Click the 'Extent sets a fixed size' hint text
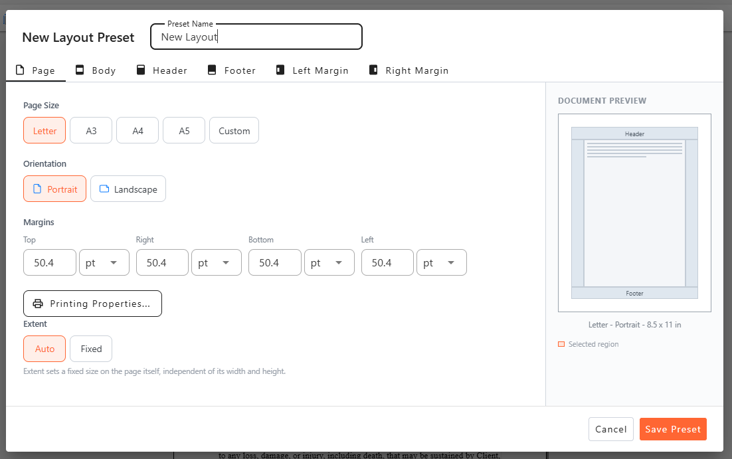 tap(154, 371)
